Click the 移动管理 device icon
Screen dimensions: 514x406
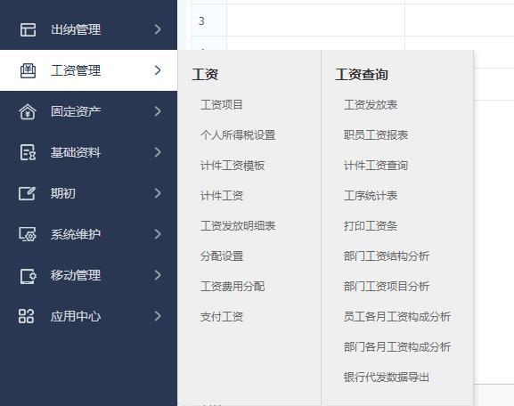pos(28,276)
